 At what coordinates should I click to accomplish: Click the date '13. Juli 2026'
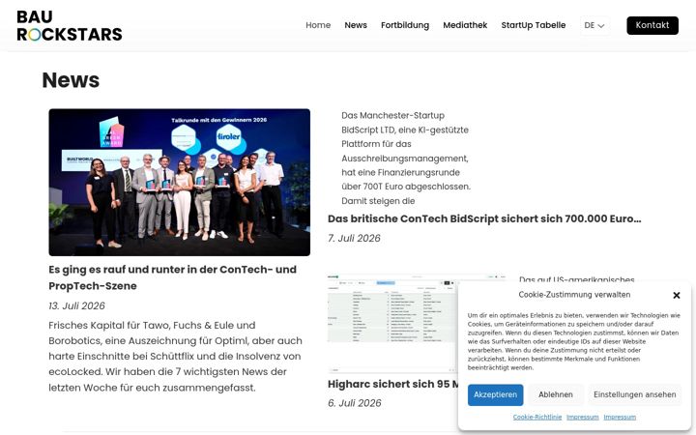[x=76, y=305]
